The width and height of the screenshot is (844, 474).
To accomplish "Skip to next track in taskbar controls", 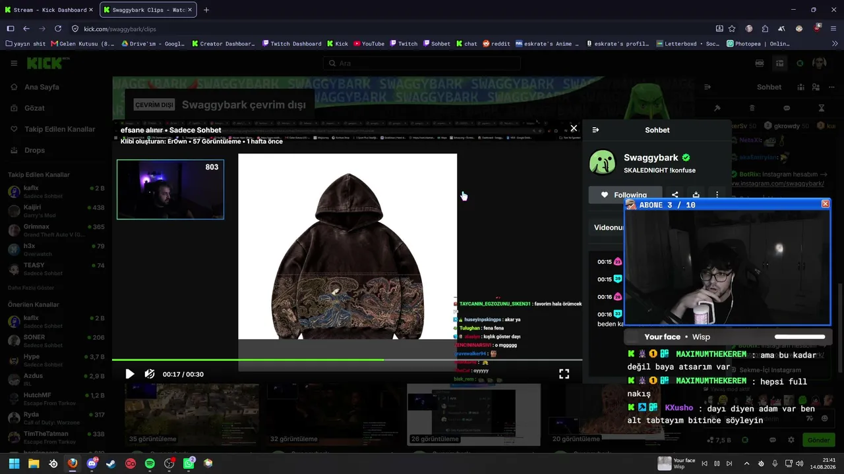I will (x=729, y=463).
